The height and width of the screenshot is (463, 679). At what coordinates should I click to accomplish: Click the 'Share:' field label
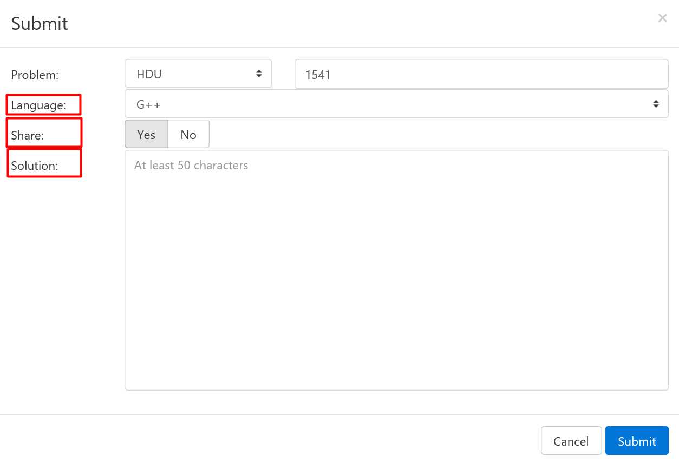click(x=27, y=135)
